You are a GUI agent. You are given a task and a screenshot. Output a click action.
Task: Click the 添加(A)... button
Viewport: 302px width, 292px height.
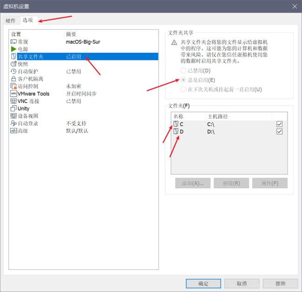pos(193,183)
